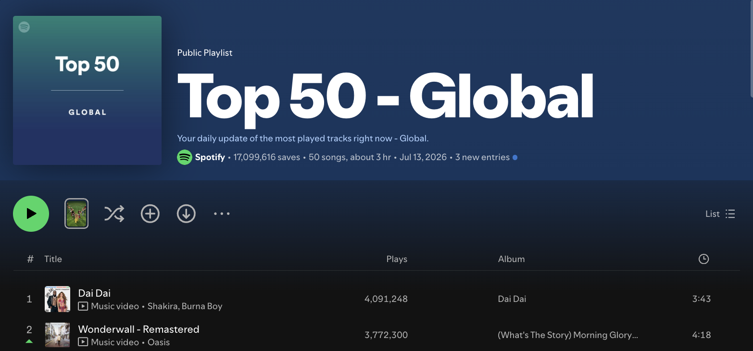
Task: Click the Public Playlist label
Action: (205, 53)
